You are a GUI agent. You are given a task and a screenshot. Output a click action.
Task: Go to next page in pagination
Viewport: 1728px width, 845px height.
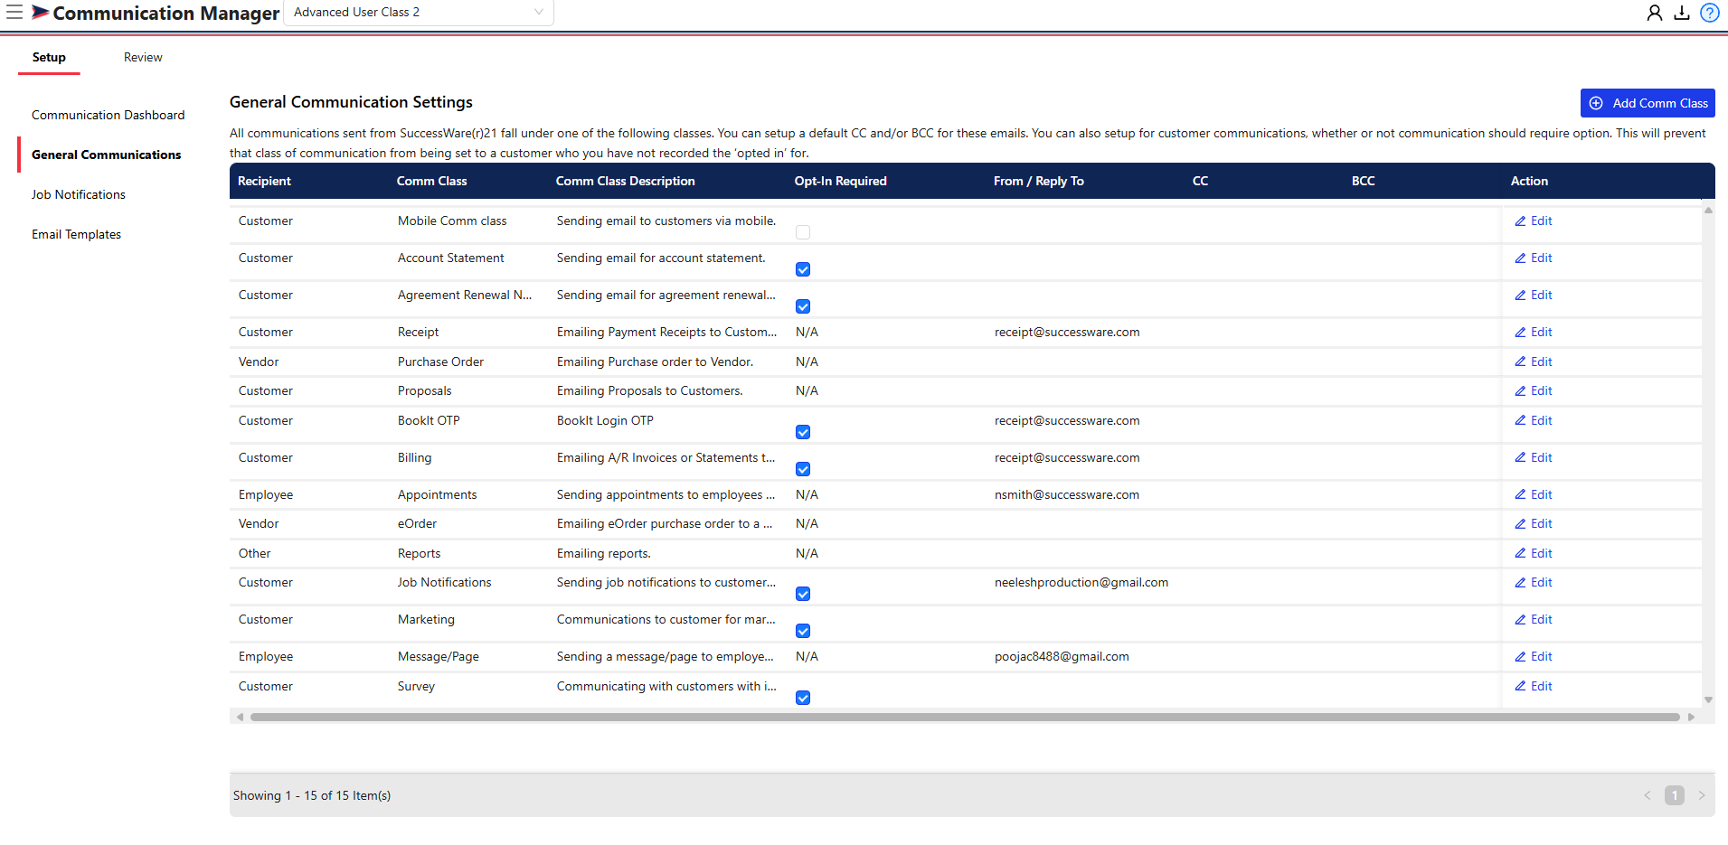tap(1701, 795)
